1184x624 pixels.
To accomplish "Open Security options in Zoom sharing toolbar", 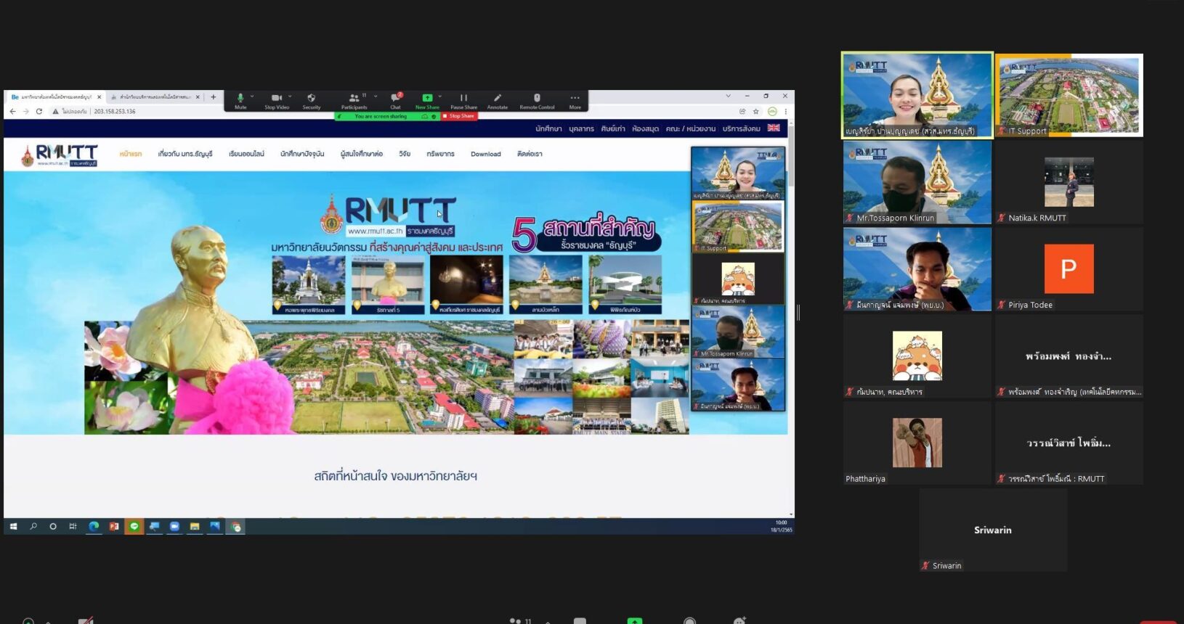I will tap(311, 101).
